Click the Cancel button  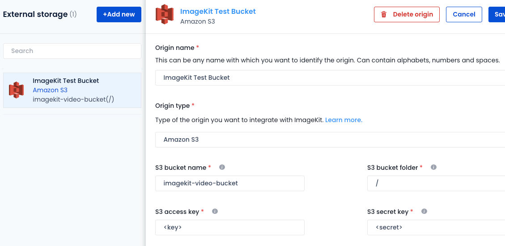click(464, 14)
